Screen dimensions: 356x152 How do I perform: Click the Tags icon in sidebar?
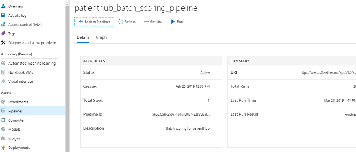tap(4, 34)
